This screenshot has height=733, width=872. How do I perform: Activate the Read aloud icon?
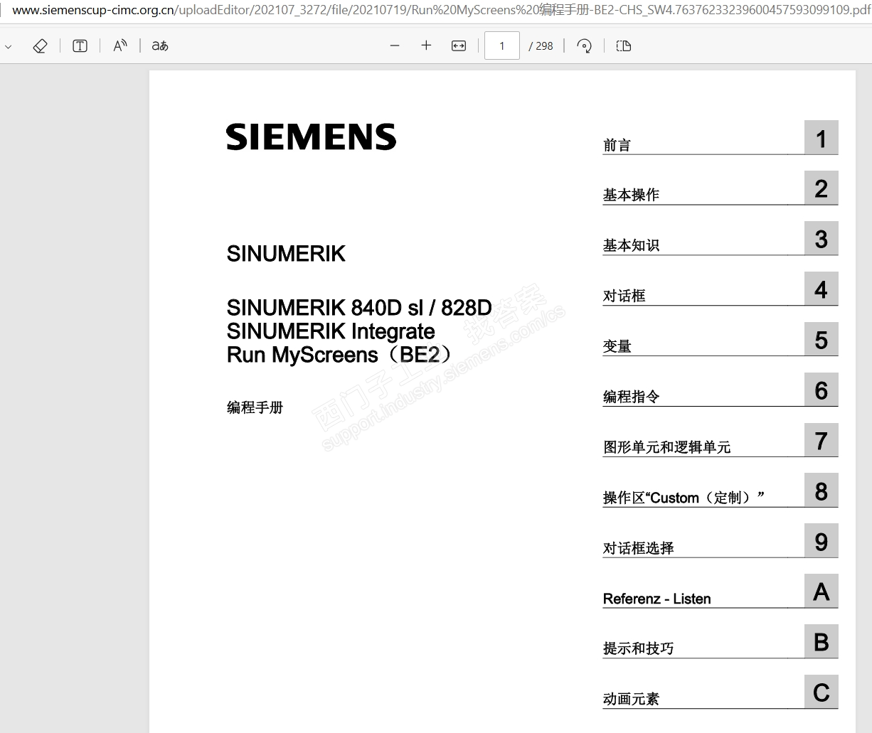point(120,46)
